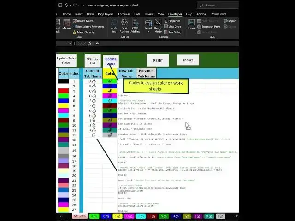Start Record Macro
The height and width of the screenshot is (221, 295).
83,21
